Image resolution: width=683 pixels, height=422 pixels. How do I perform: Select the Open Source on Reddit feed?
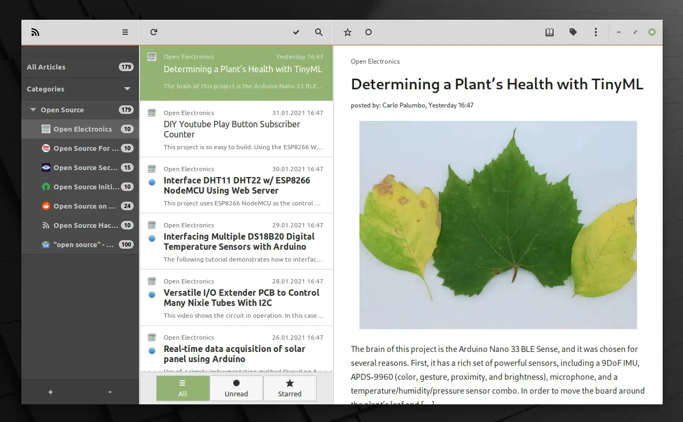84,206
